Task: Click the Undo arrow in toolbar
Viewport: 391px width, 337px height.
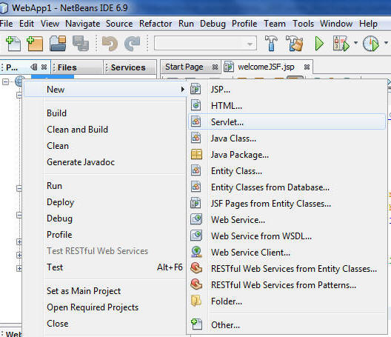Action: pyautogui.click(x=110, y=44)
